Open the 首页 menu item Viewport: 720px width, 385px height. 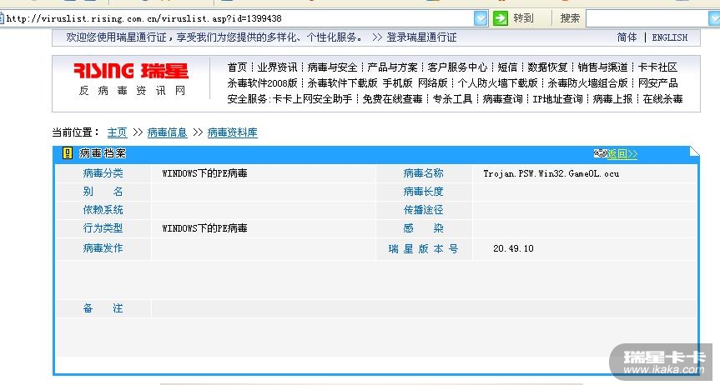pos(237,67)
